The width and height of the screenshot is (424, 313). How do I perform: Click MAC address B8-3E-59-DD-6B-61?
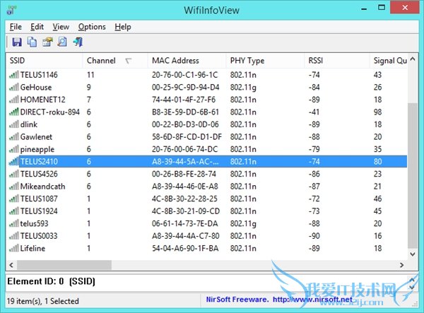coord(185,112)
